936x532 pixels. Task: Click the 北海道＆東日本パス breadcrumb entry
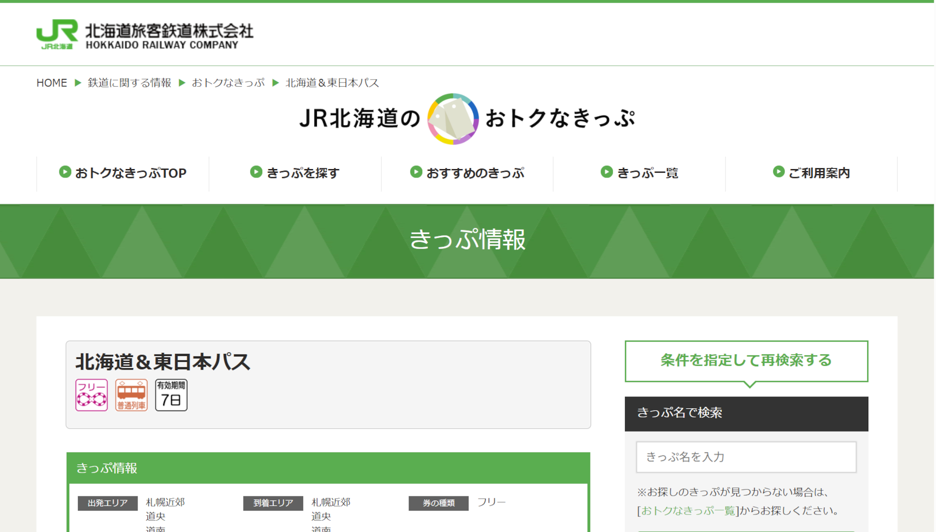tap(331, 83)
